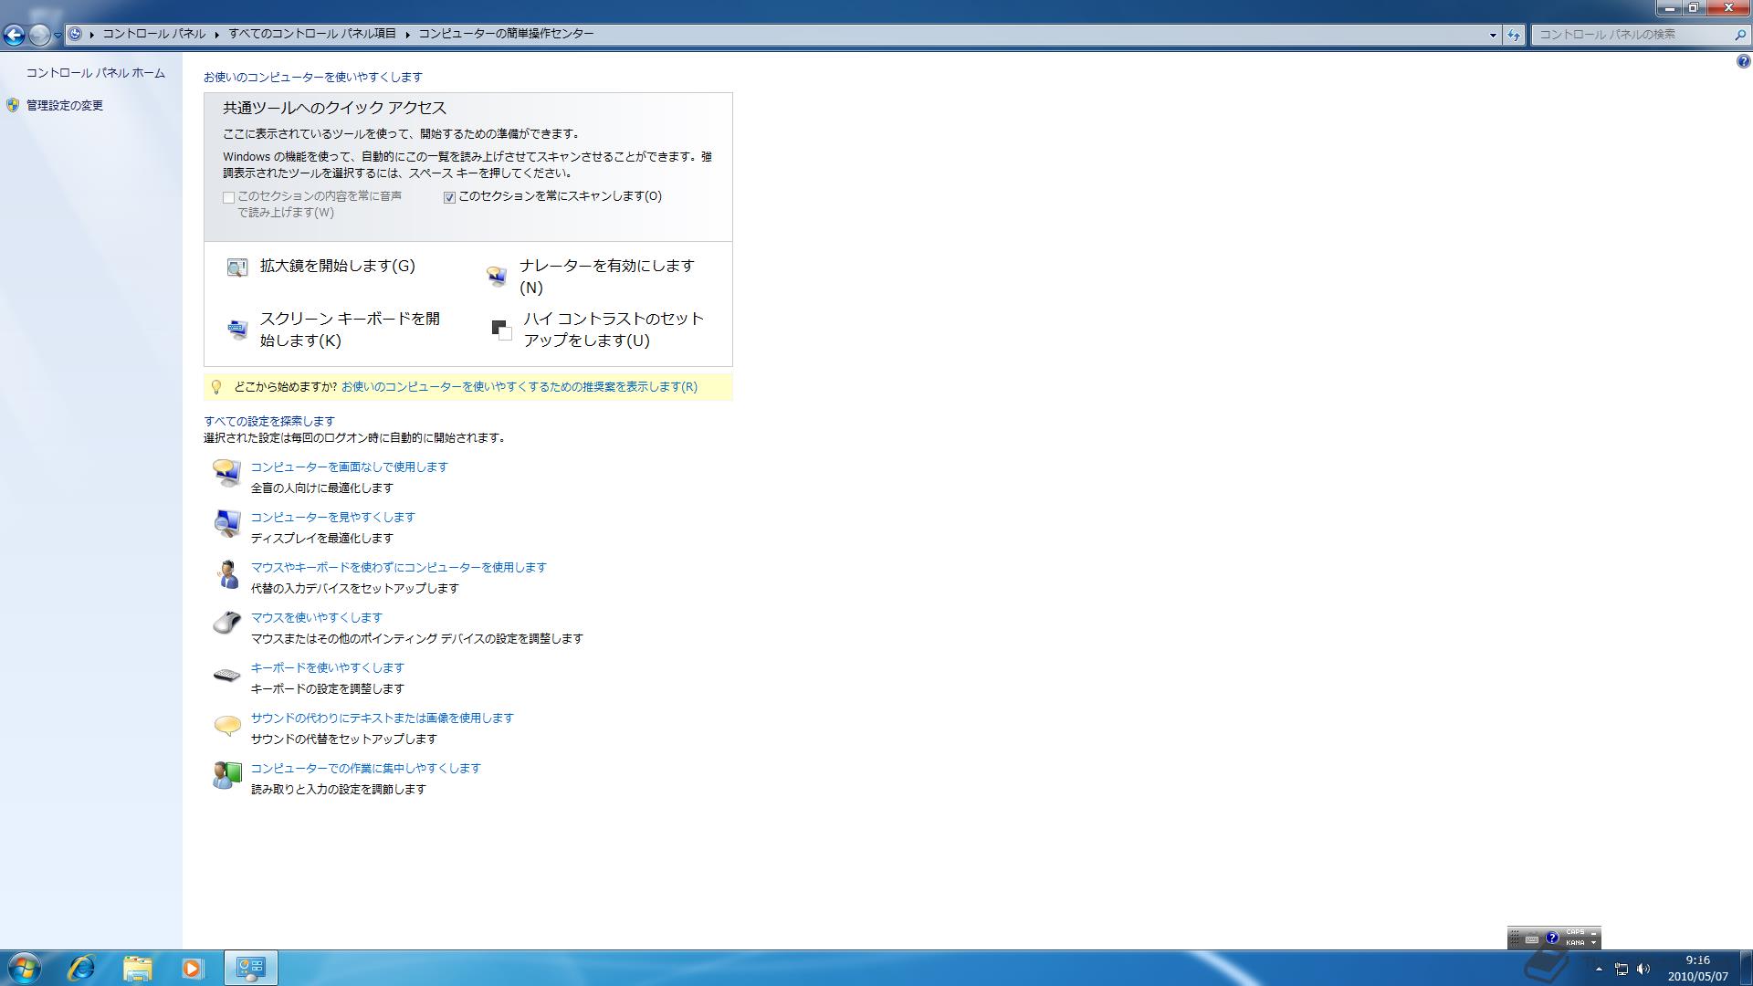Click the 'use computer without display' icon

click(x=226, y=472)
